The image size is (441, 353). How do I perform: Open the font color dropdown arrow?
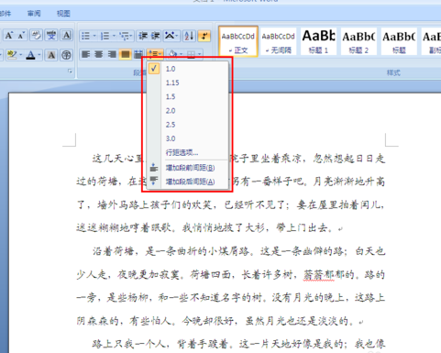(x=39, y=55)
